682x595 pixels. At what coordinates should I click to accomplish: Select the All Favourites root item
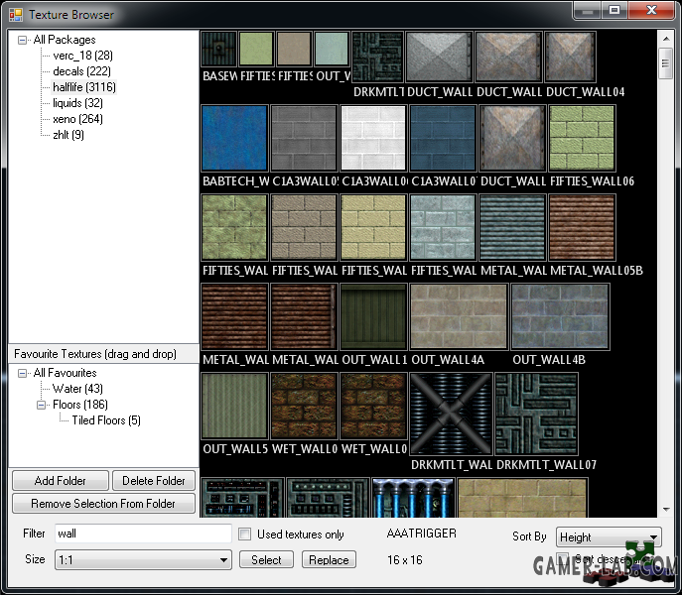coord(65,373)
